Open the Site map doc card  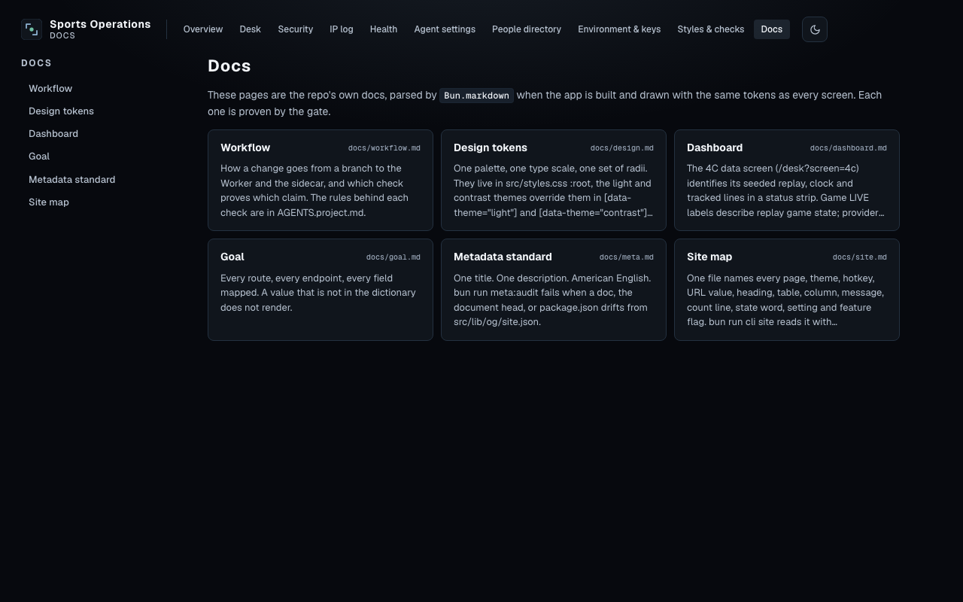[787, 290]
